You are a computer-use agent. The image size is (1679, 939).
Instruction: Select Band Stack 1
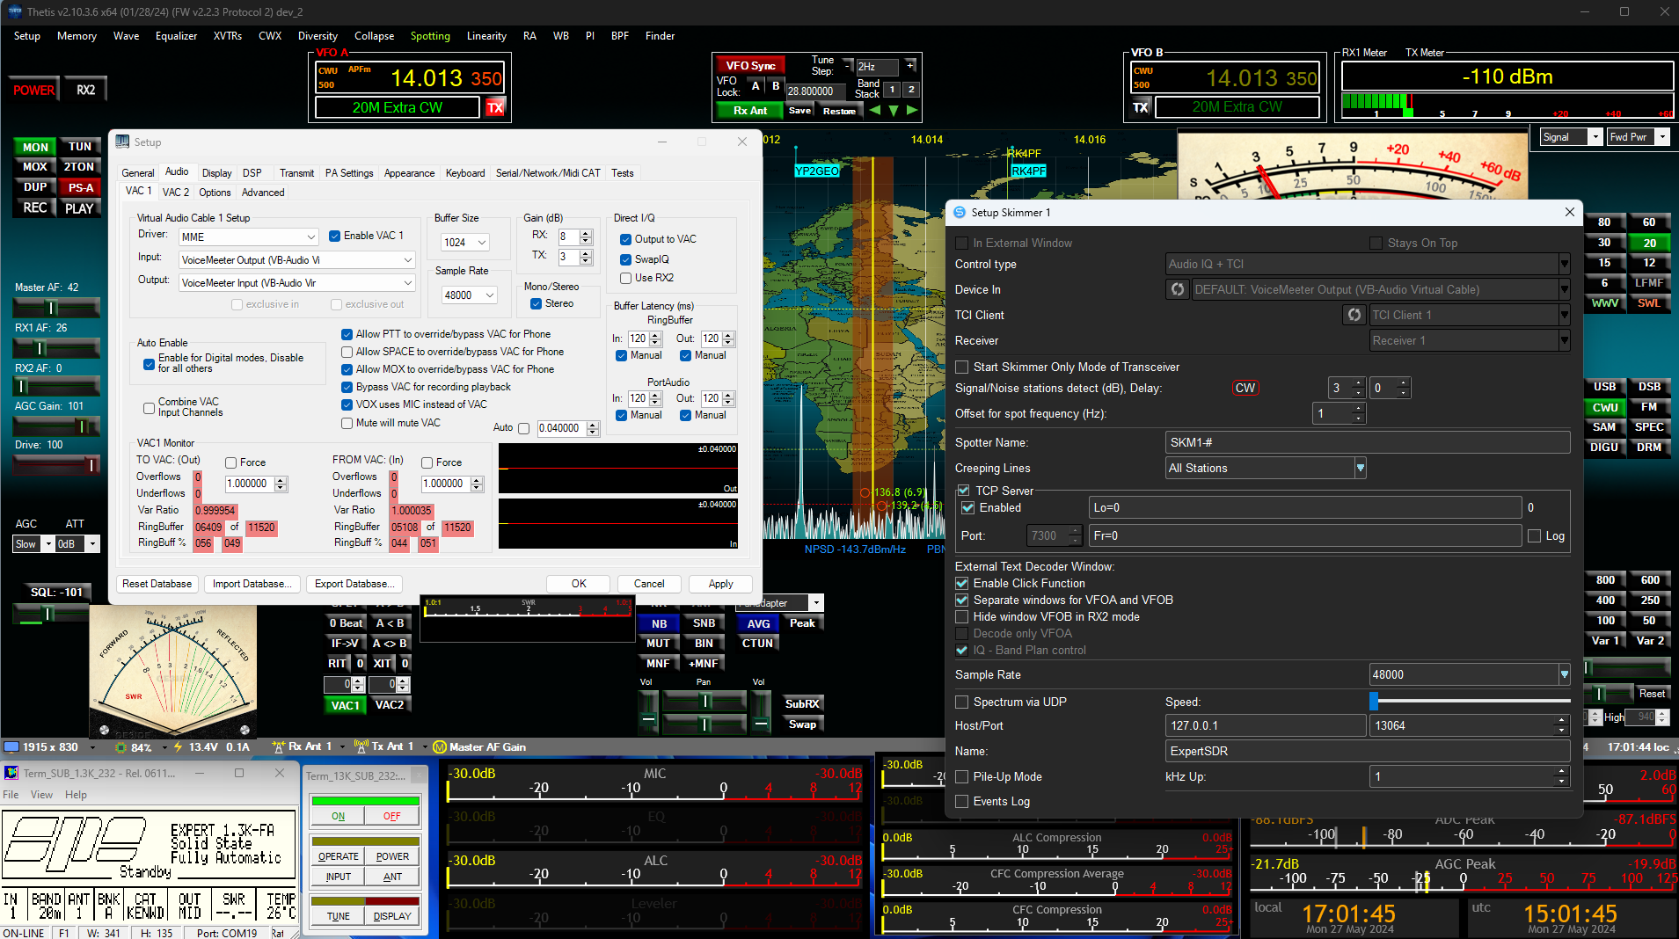[x=892, y=89]
